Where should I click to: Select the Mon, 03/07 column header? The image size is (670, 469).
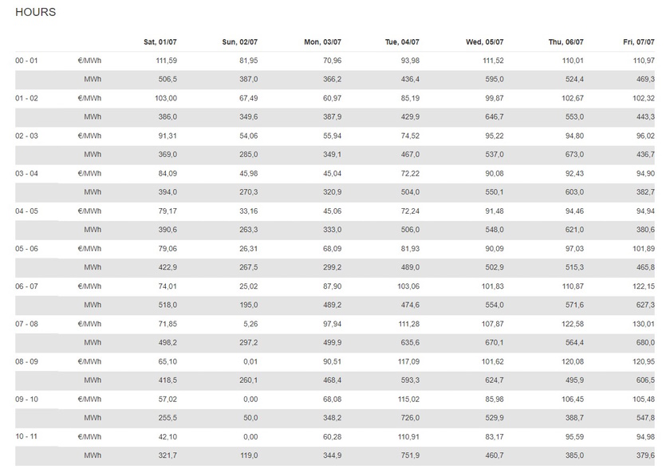(x=322, y=42)
